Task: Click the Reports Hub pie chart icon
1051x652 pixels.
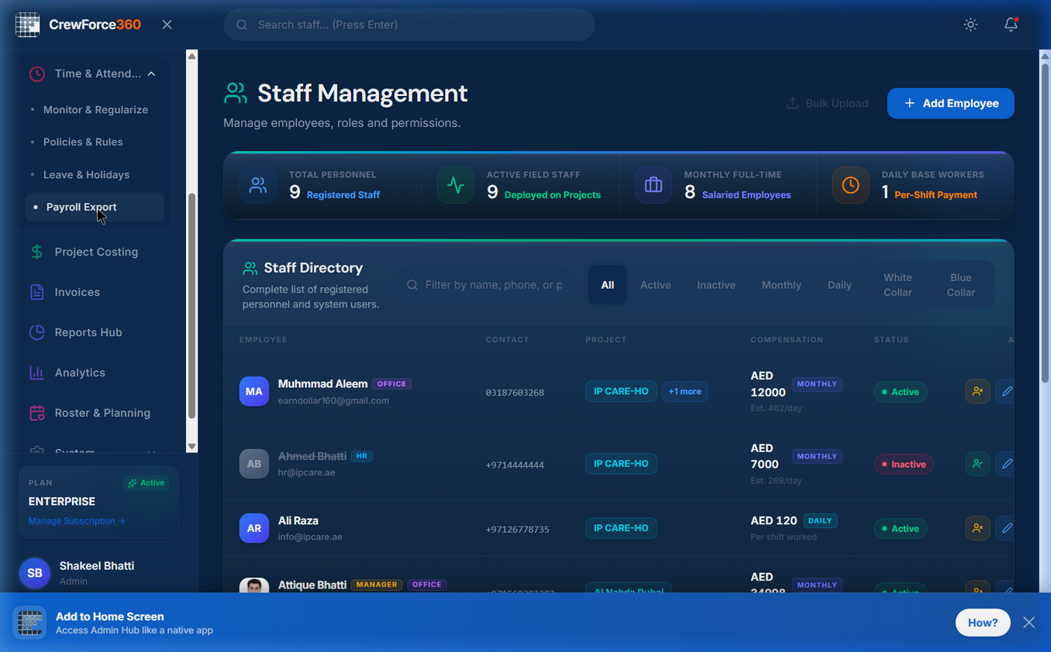Action: click(x=36, y=332)
